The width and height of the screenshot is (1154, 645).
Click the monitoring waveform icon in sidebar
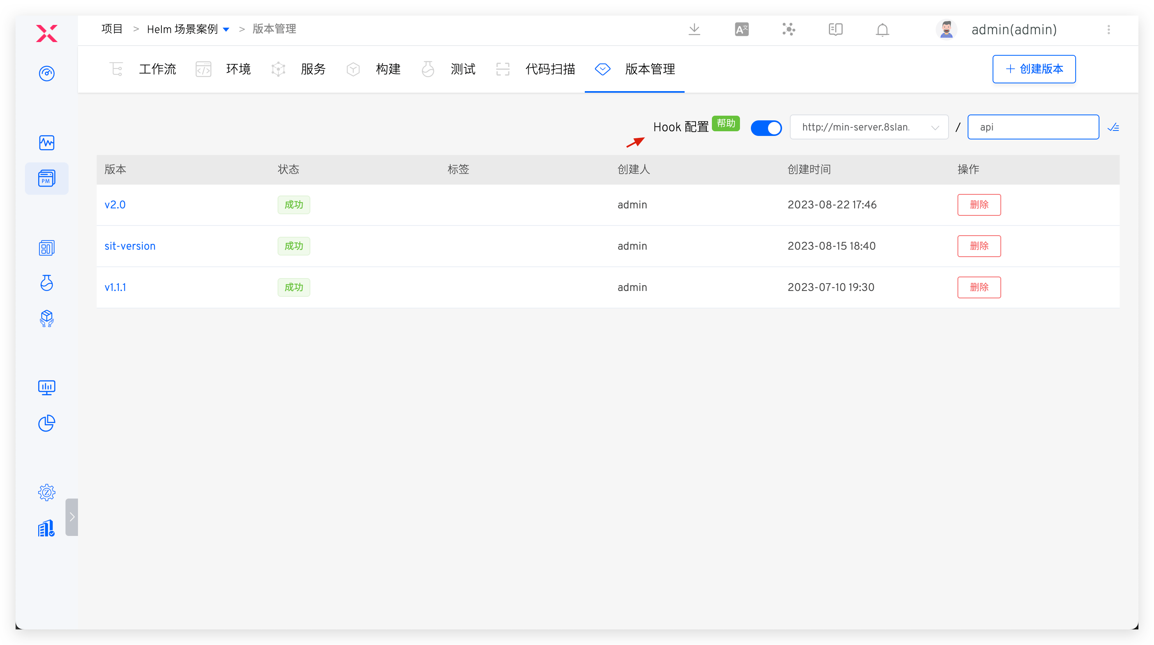point(47,143)
